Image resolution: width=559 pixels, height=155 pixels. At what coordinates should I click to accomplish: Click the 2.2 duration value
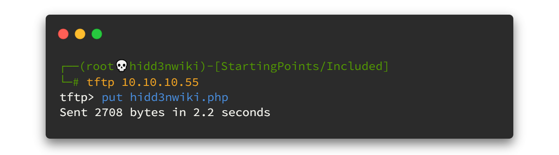203,113
